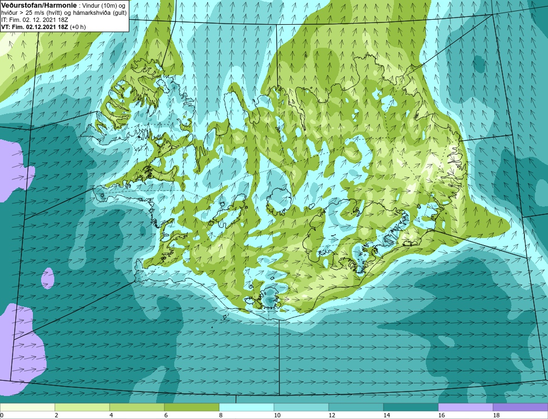Click the 14–16 m/s dark teal legend swatch
Image resolution: width=548 pixels, height=419 pixels.
411,407
